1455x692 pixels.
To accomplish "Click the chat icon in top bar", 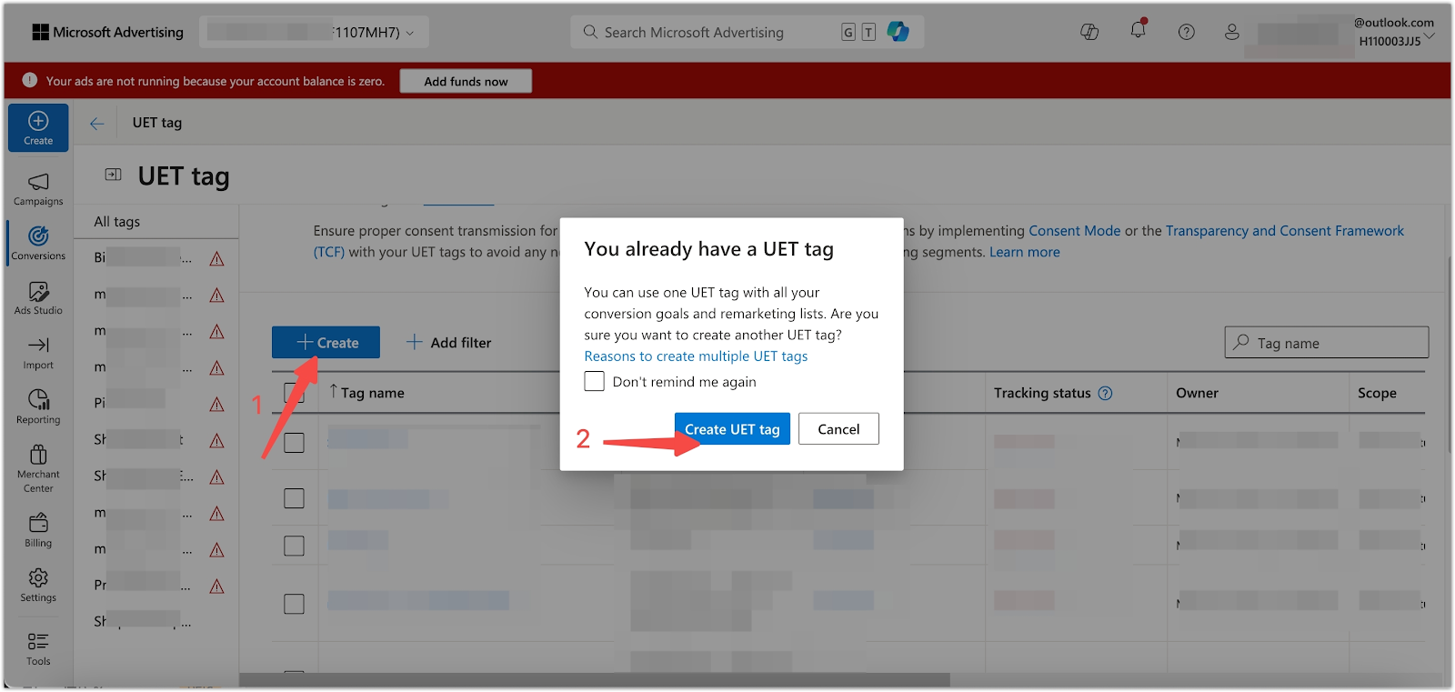I will (1089, 32).
